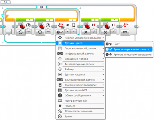Change port B on motor stop block
The image size is (155, 120).
pyautogui.click(x=95, y=20)
